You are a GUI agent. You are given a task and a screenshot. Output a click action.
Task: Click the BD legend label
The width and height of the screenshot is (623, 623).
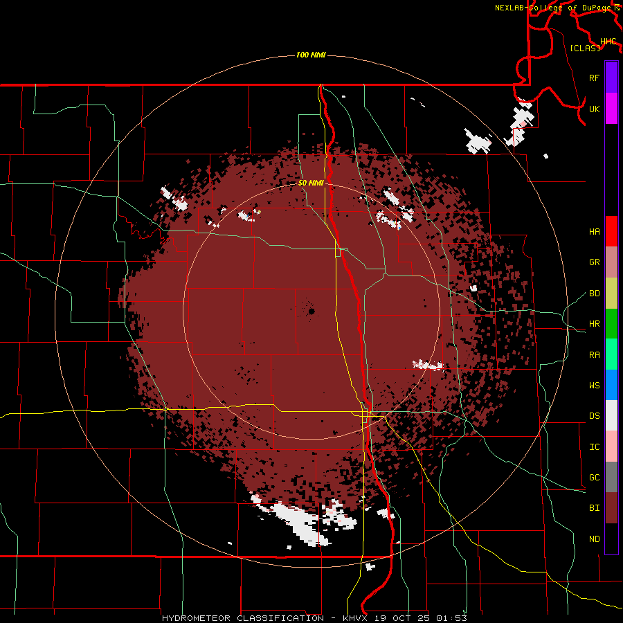click(x=595, y=294)
